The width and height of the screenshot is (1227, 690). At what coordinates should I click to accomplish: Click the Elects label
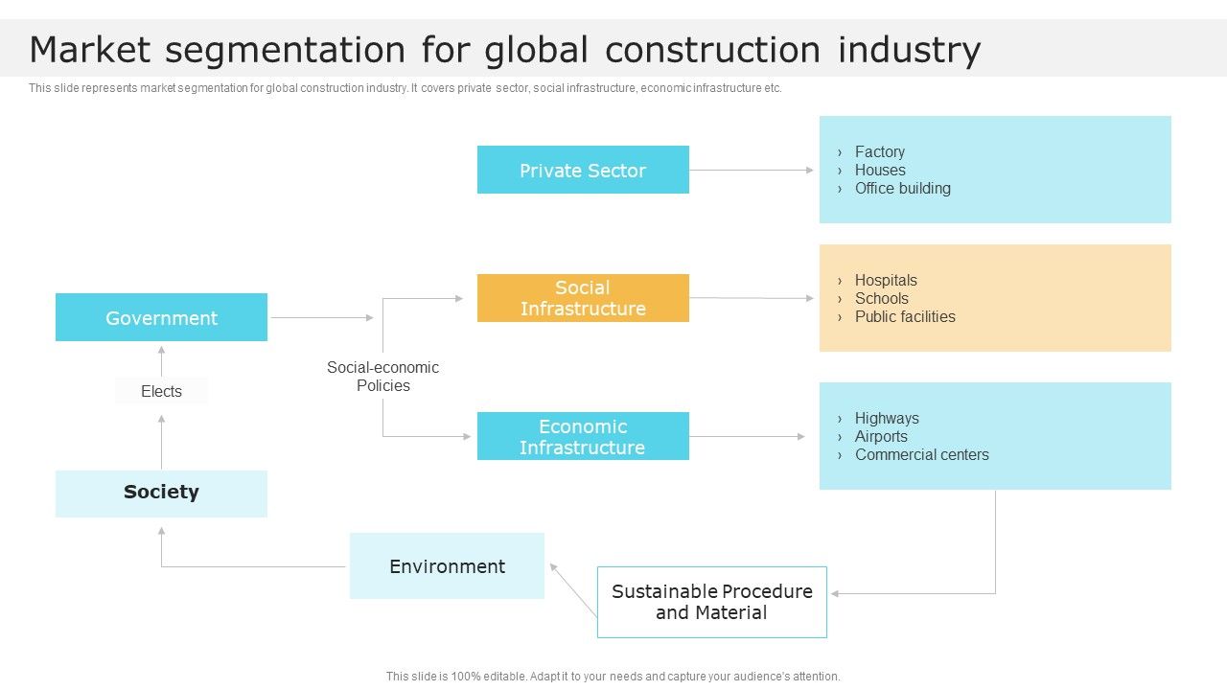[161, 391]
